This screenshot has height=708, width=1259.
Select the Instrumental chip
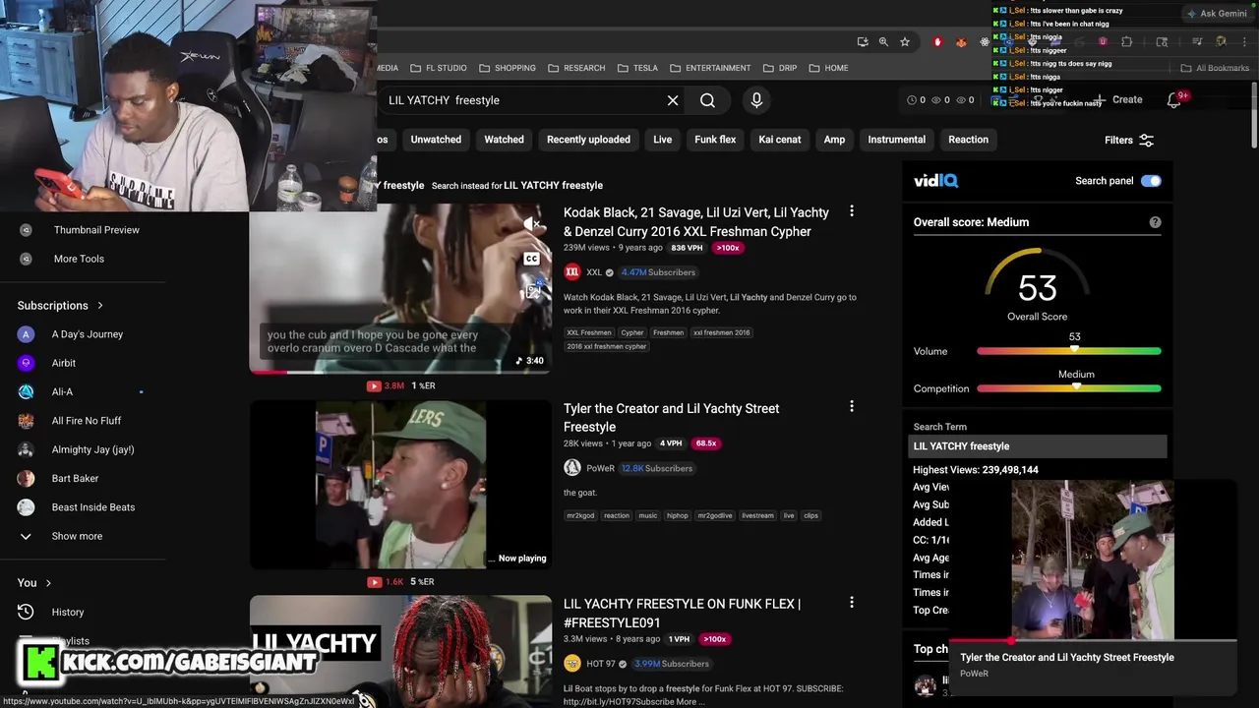(896, 140)
